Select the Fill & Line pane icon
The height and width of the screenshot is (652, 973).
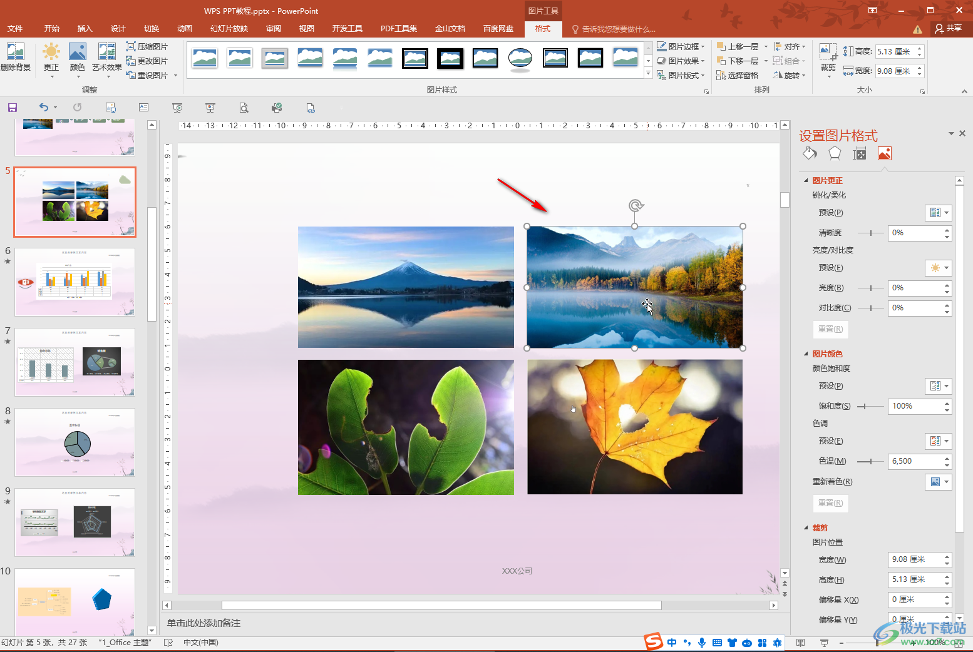coord(810,153)
